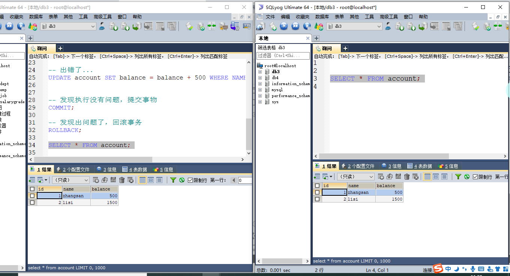
Task: Click trash delete icon in right result toolbar
Action: 407,177
